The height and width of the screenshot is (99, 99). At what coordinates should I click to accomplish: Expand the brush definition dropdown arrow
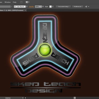tap(27, 7)
